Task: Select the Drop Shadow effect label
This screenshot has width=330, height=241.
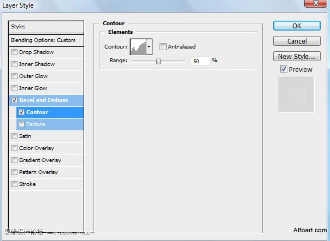Action: point(36,52)
